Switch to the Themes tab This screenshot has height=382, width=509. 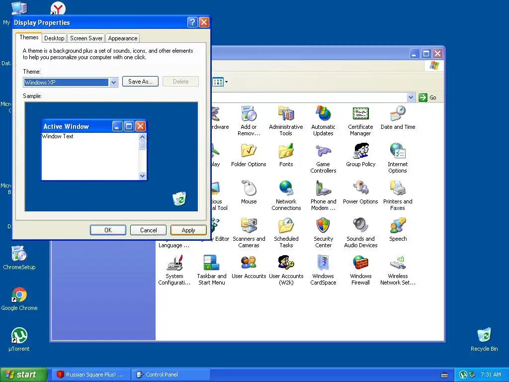click(x=29, y=37)
